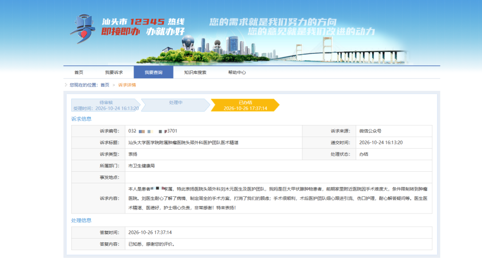
Task: Click the 待审核 progress step
Action: pos(106,105)
